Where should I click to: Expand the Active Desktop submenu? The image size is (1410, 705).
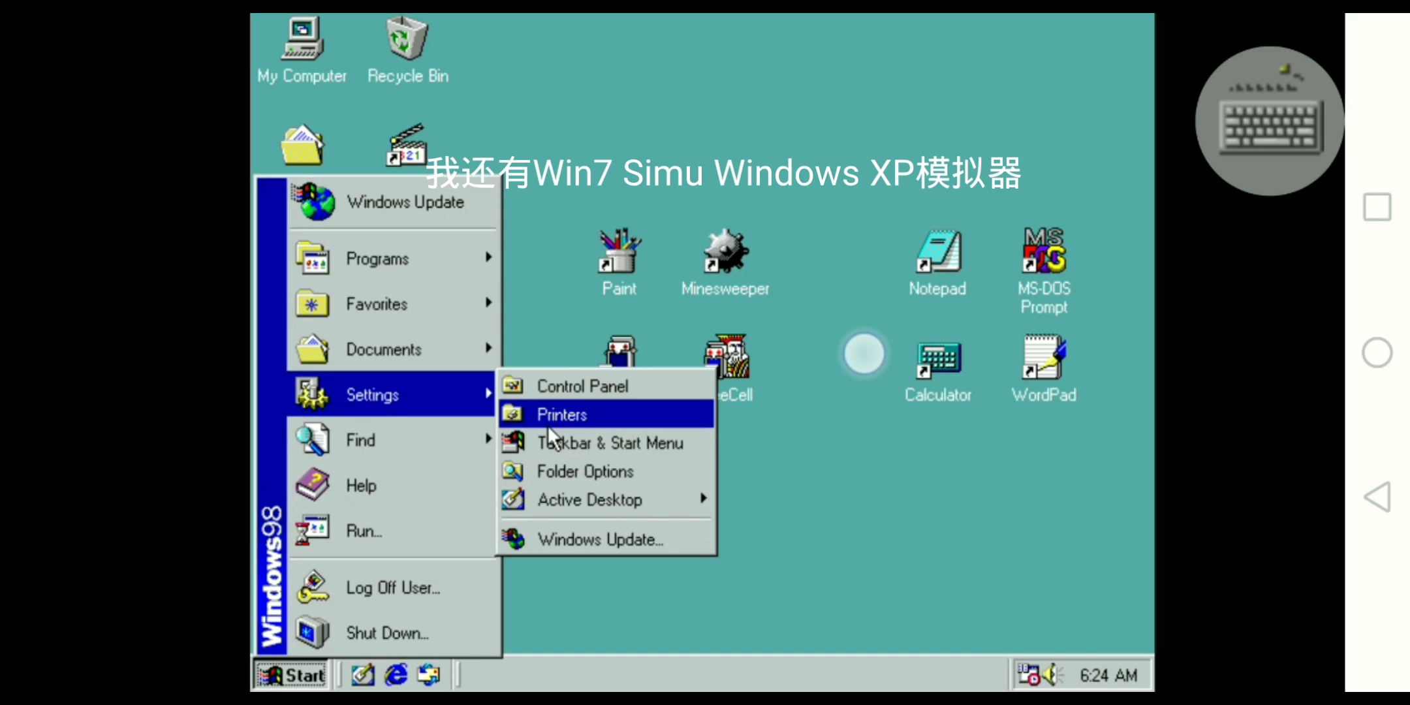(x=589, y=499)
